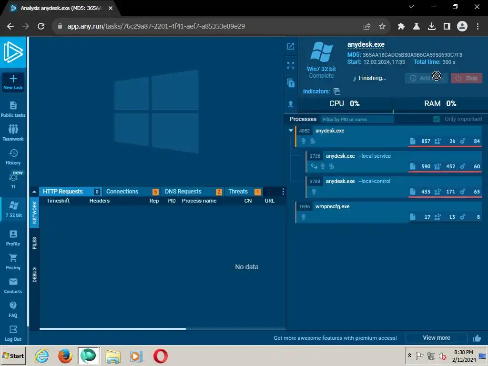This screenshot has height=366, width=488.
Task: Open kebab menu of network panel
Action: click(283, 192)
